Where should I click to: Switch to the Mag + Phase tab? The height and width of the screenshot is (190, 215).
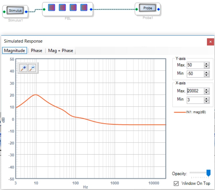(x=61, y=51)
